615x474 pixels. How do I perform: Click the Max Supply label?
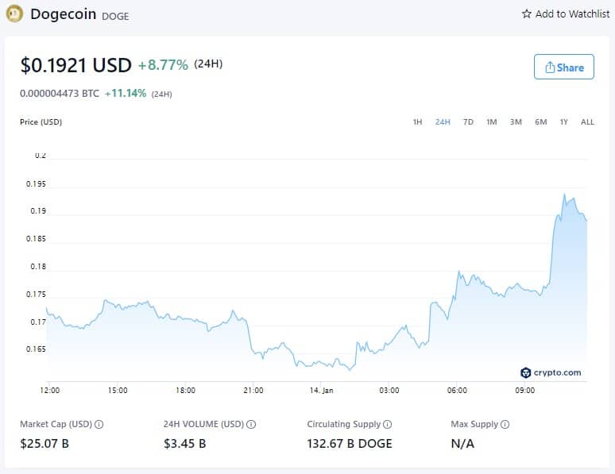pos(474,424)
